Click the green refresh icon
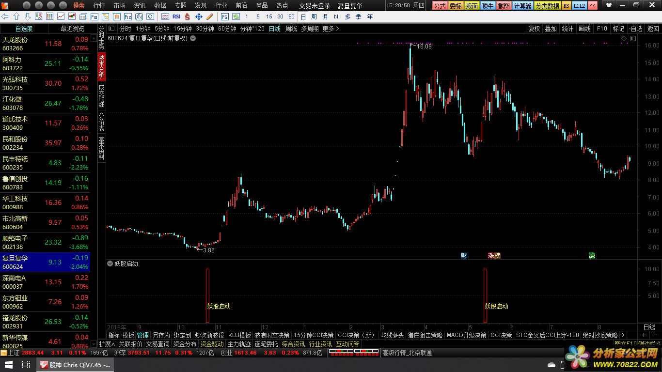The height and width of the screenshot is (372, 662). pyautogui.click(x=236, y=16)
